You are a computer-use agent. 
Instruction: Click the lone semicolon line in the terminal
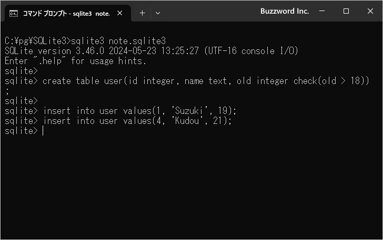click(x=7, y=91)
